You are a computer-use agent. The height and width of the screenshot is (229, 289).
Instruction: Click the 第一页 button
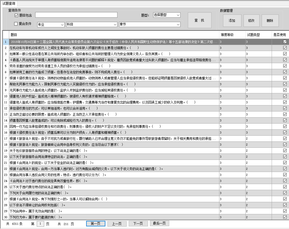click(x=96, y=223)
